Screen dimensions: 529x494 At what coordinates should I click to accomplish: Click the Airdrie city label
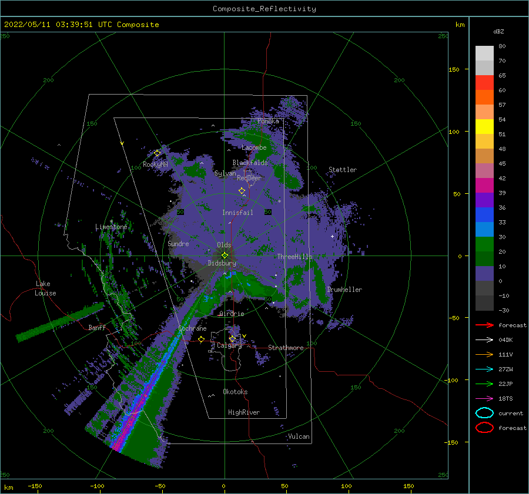point(232,314)
